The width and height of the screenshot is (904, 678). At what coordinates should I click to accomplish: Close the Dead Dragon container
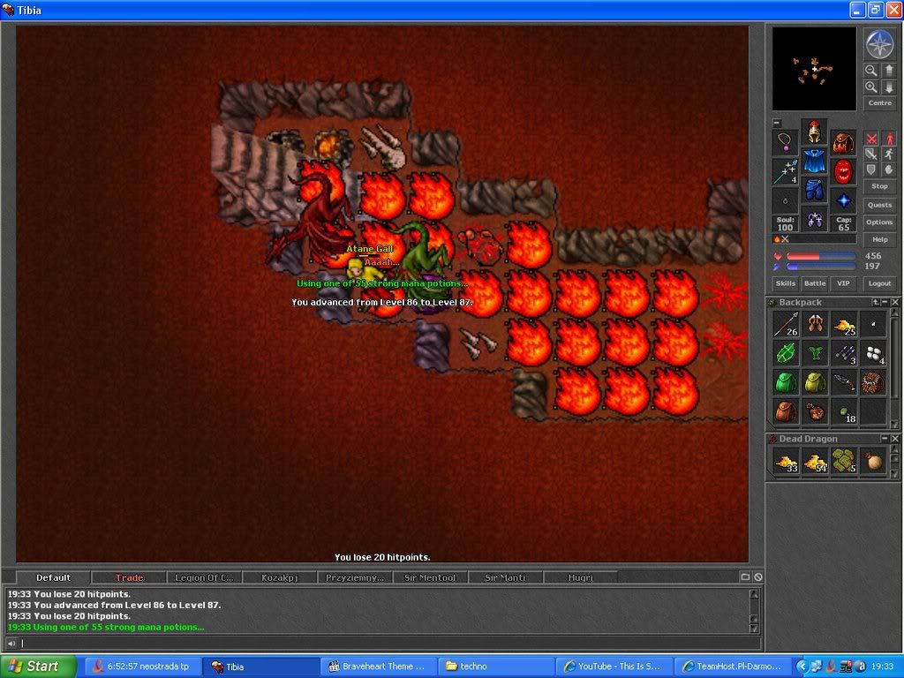click(895, 439)
